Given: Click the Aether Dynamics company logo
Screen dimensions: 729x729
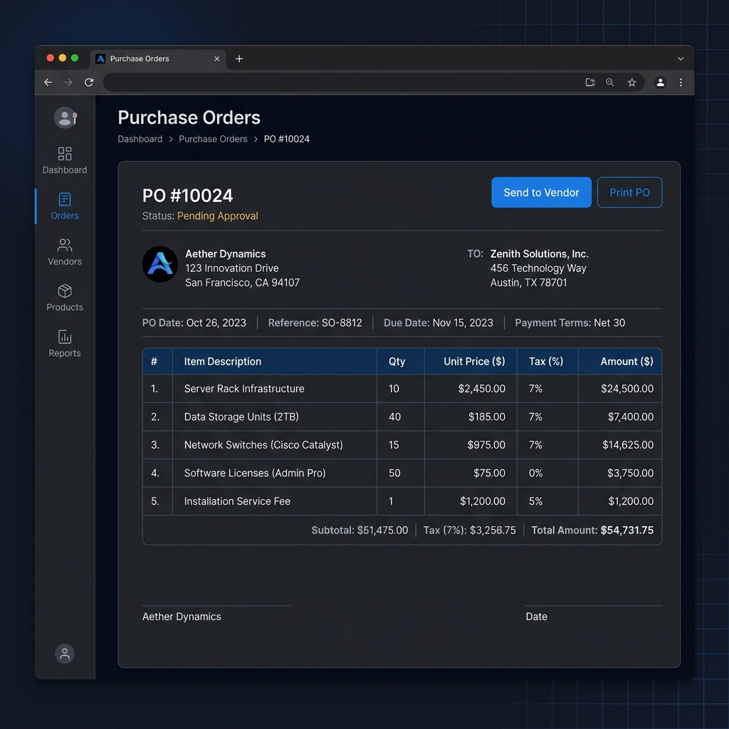Looking at the screenshot, I should [160, 264].
